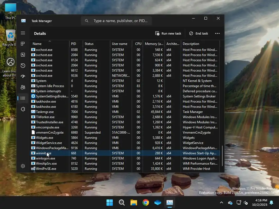Sort by CPU column header
This screenshot has height=209, width=279.
(x=137, y=44)
